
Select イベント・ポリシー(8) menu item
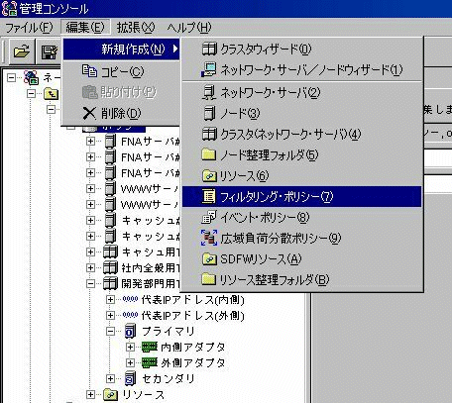coord(301,217)
